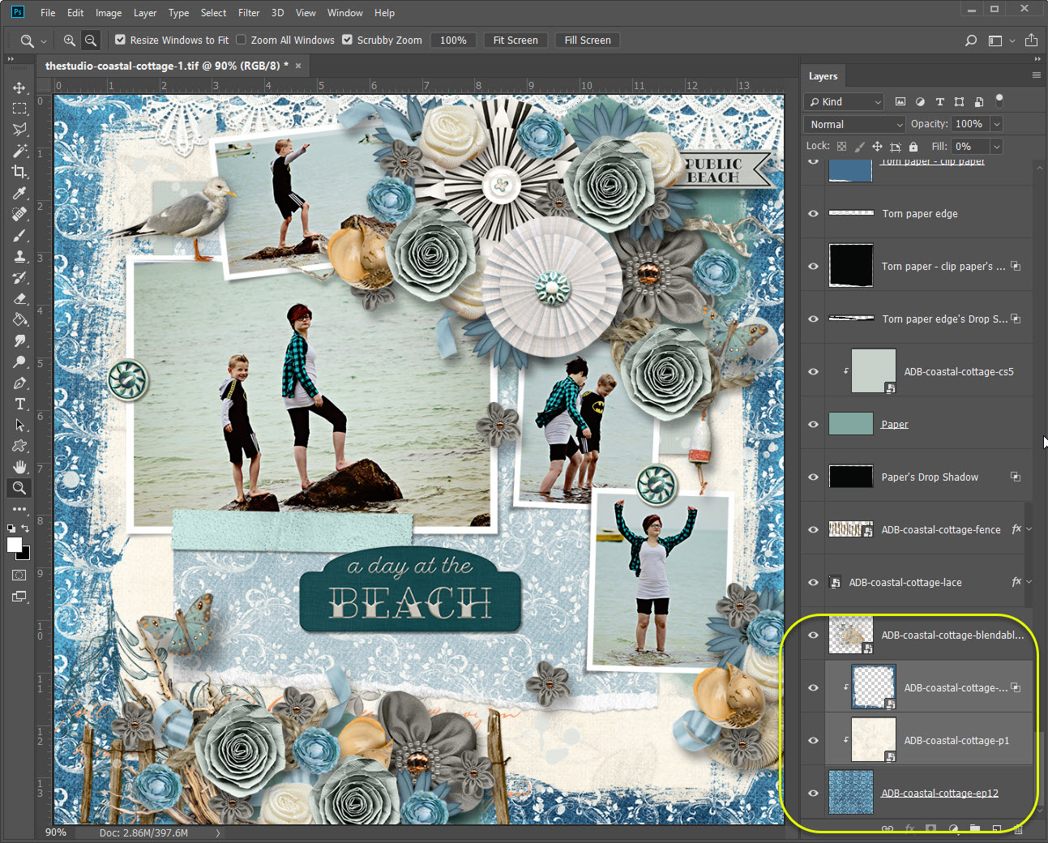
Task: Open the Opacity slider dropdown arrow
Action: pos(997,124)
